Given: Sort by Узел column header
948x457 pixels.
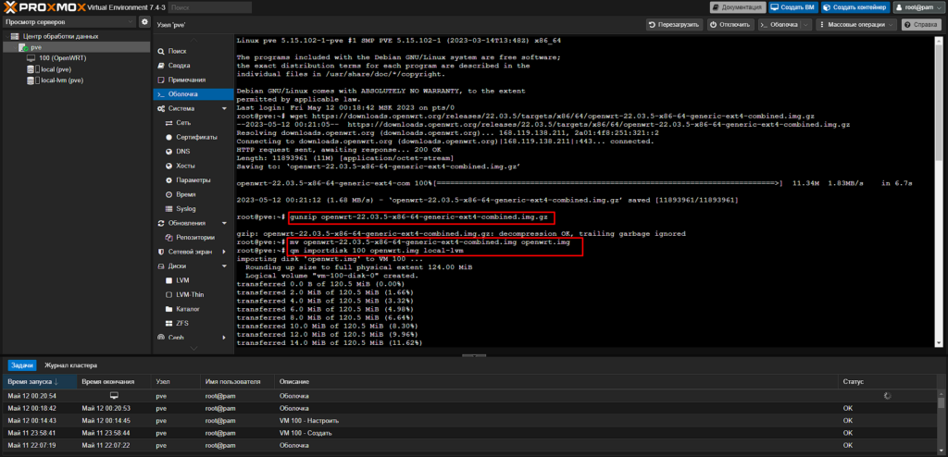Looking at the screenshot, I should (175, 382).
